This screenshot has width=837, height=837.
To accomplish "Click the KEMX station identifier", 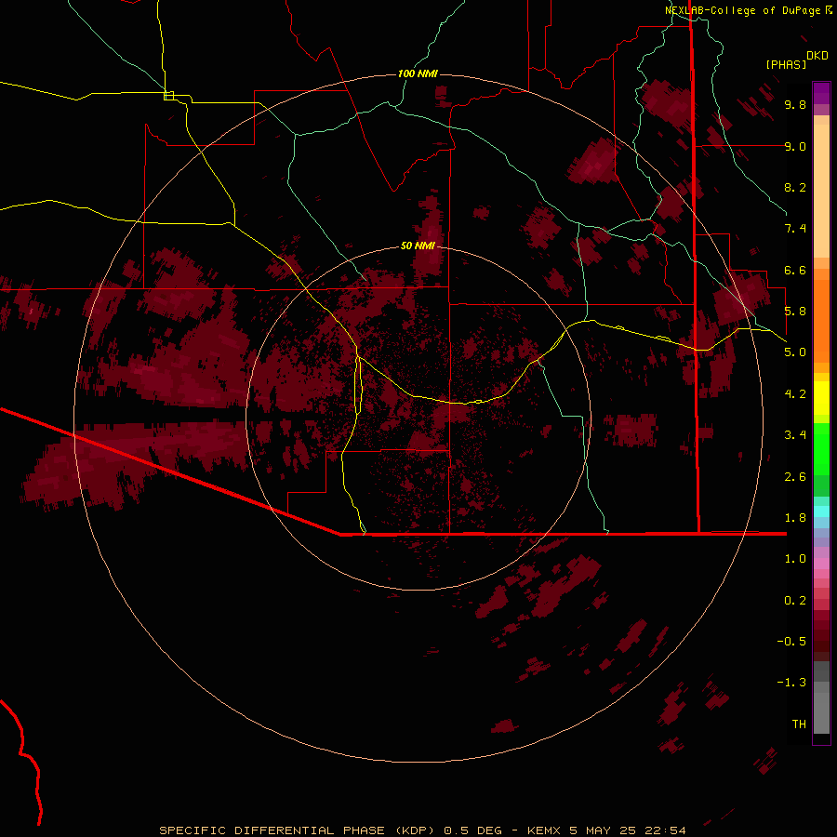I will pyautogui.click(x=543, y=830).
